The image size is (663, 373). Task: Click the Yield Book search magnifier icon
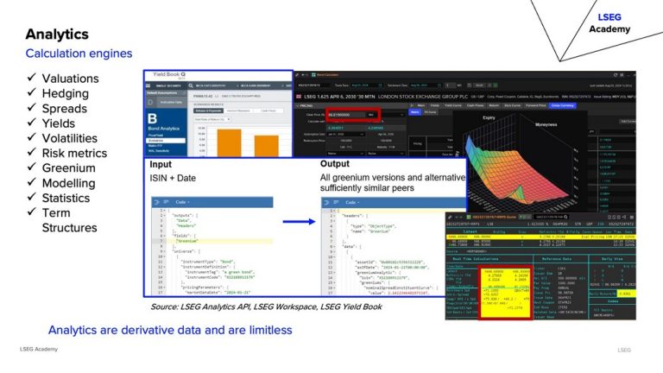click(191, 85)
